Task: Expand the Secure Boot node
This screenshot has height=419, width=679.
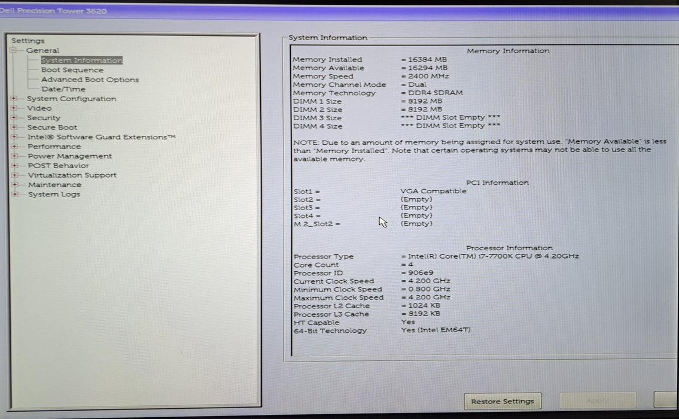Action: [14, 127]
